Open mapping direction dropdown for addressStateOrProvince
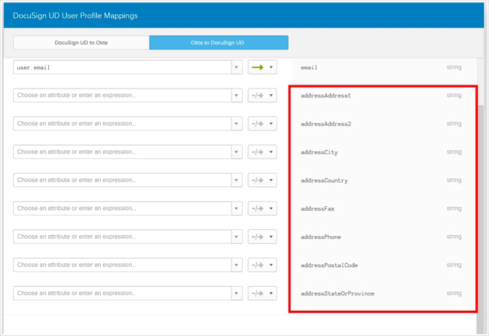The height and width of the screenshot is (336, 489). (271, 294)
